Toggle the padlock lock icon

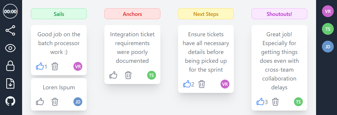[x=10, y=66]
